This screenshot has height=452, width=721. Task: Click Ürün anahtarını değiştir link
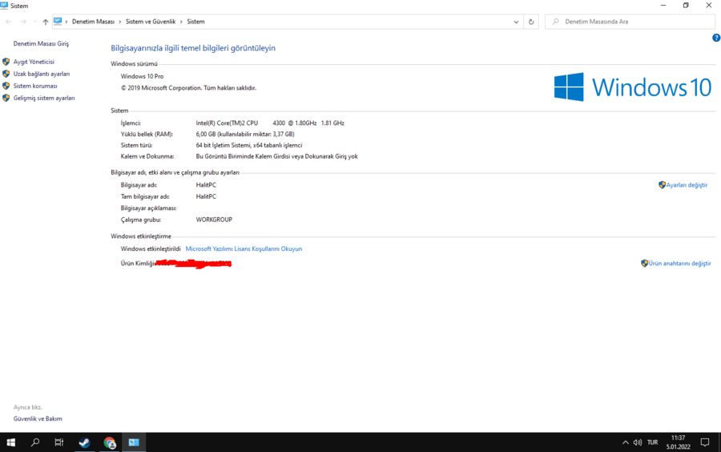click(x=679, y=264)
